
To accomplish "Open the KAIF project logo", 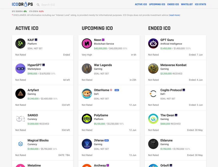I will 20,43.
